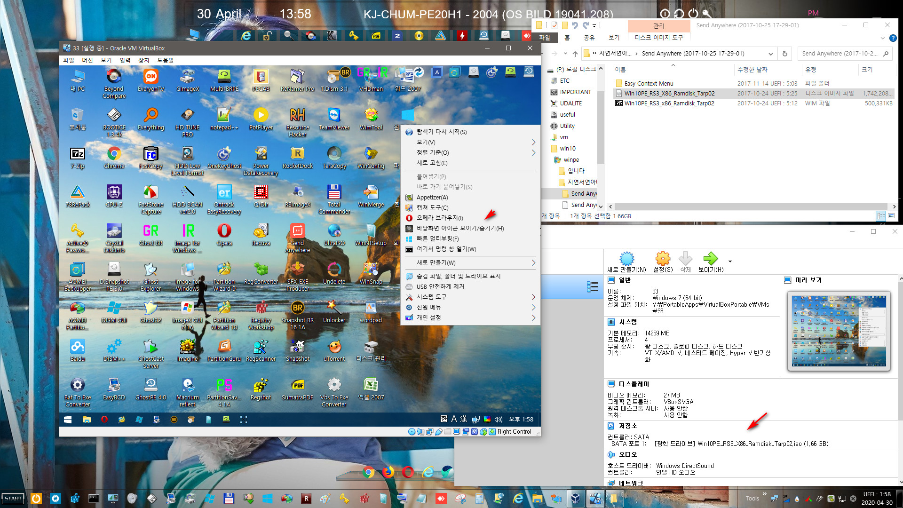Screen dimensions: 903x508
Task: Open Explorer address bar history dropdown
Action: 770,54
